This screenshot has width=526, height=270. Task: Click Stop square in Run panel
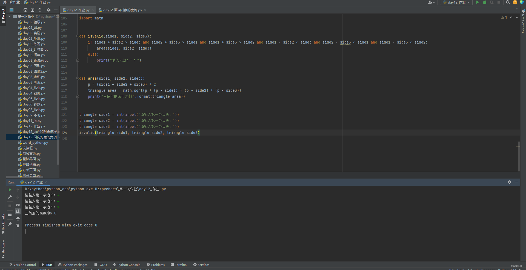point(10,206)
